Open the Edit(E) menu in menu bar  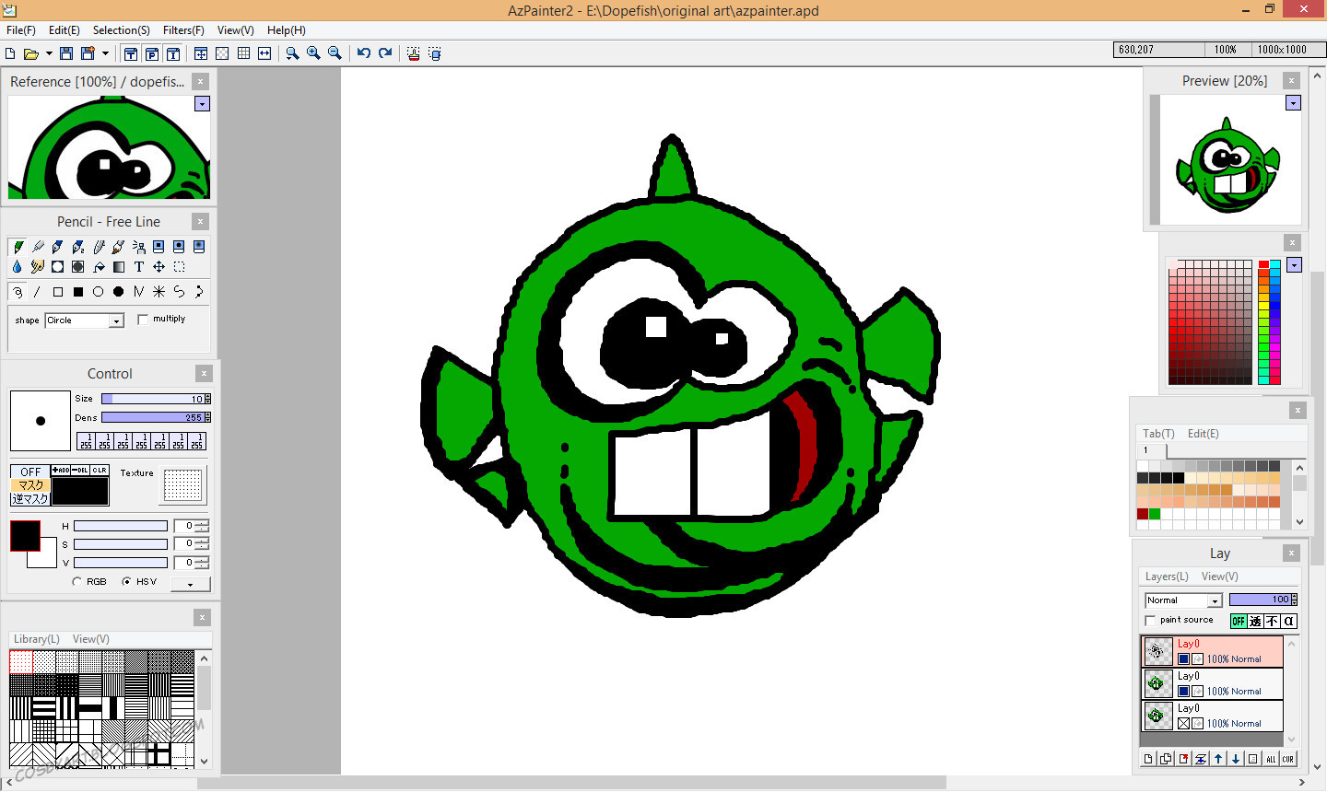64,30
